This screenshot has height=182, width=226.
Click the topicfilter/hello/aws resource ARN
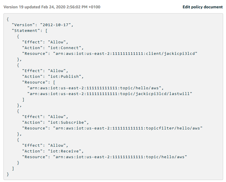(x=128, y=128)
